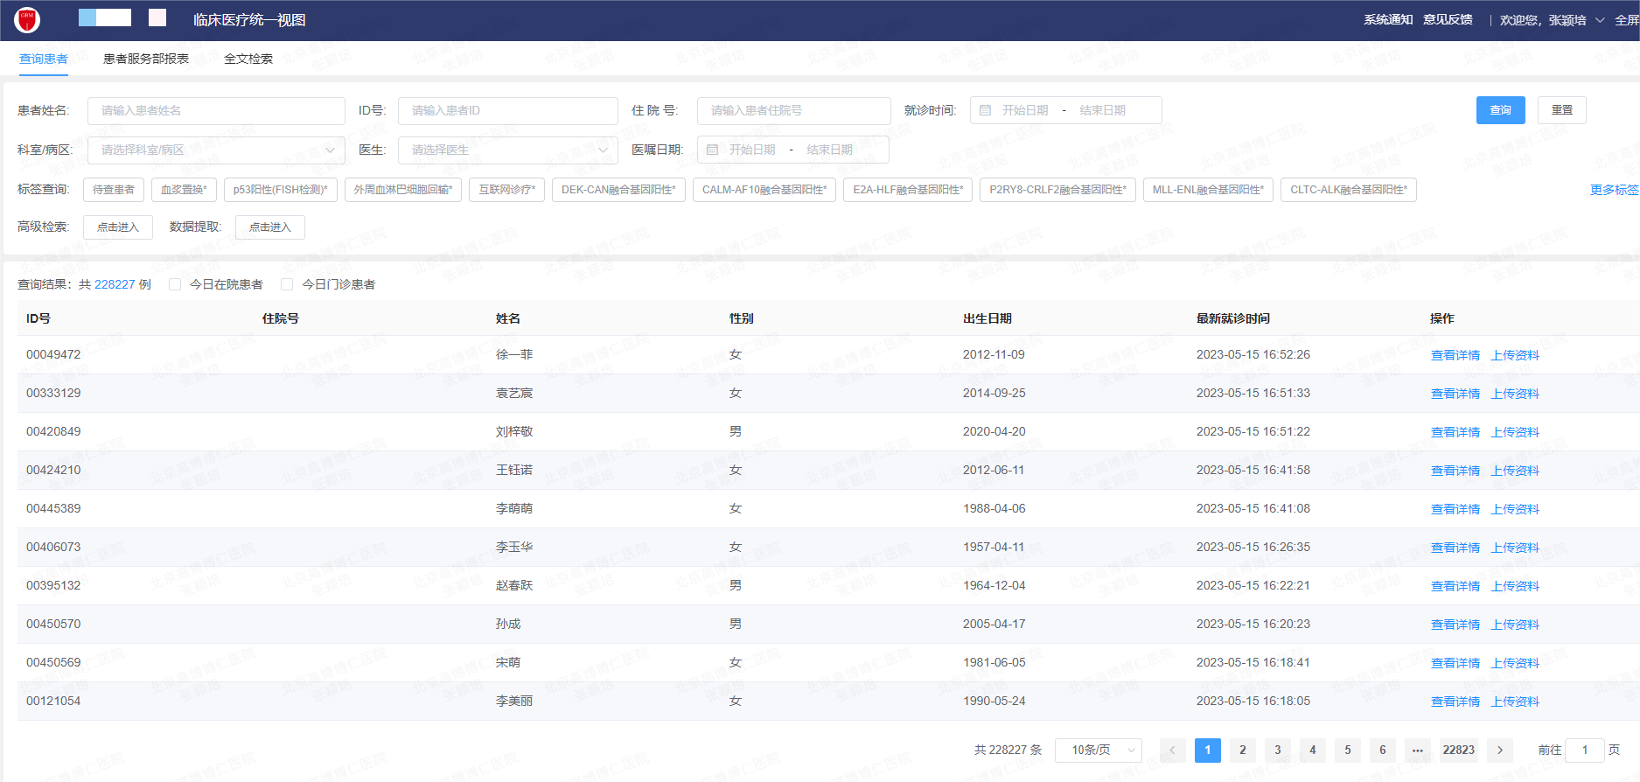Open 查看详情 for 李美丽

[x=1455, y=702]
